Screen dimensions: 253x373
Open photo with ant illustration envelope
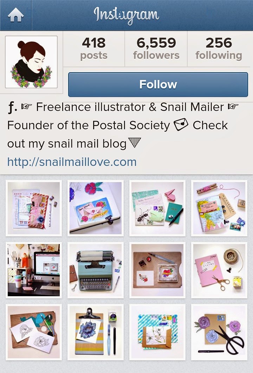157,208
